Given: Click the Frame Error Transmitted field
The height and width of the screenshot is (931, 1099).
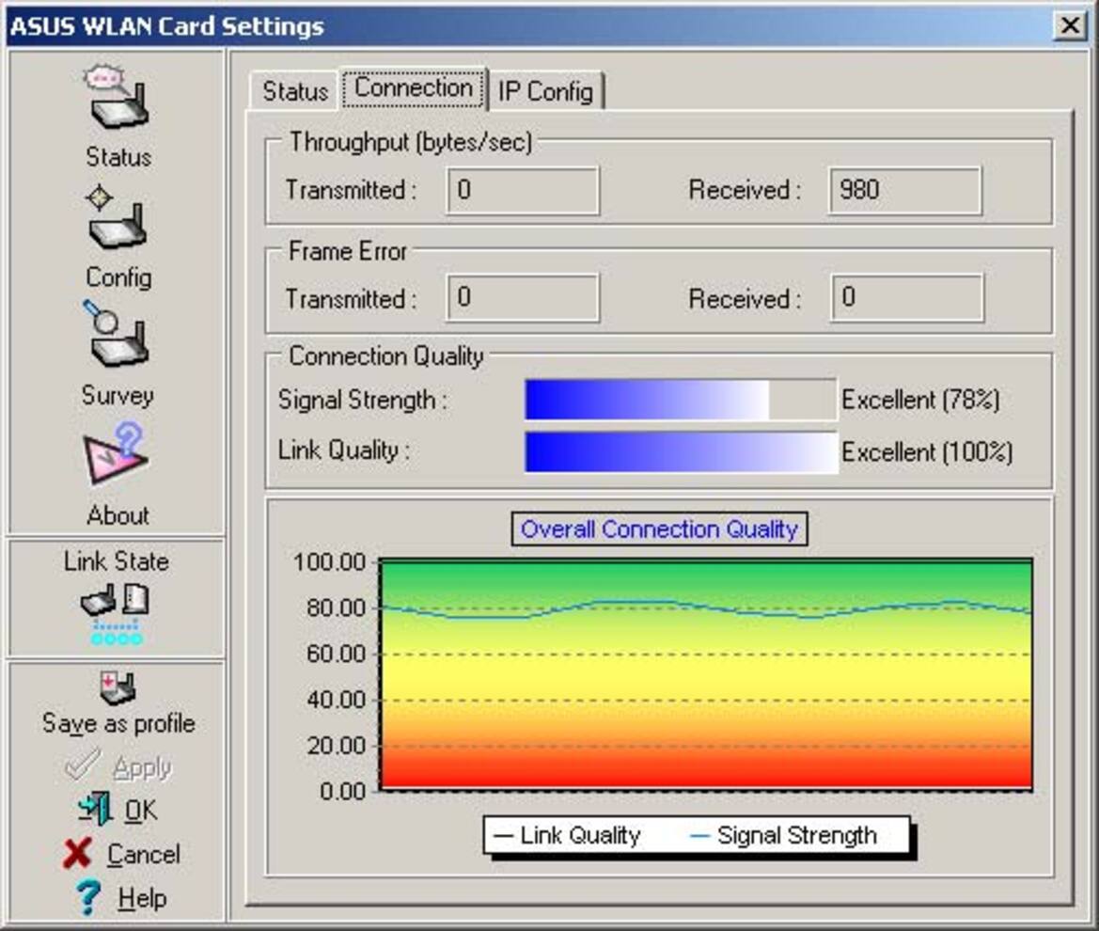Looking at the screenshot, I should [523, 298].
